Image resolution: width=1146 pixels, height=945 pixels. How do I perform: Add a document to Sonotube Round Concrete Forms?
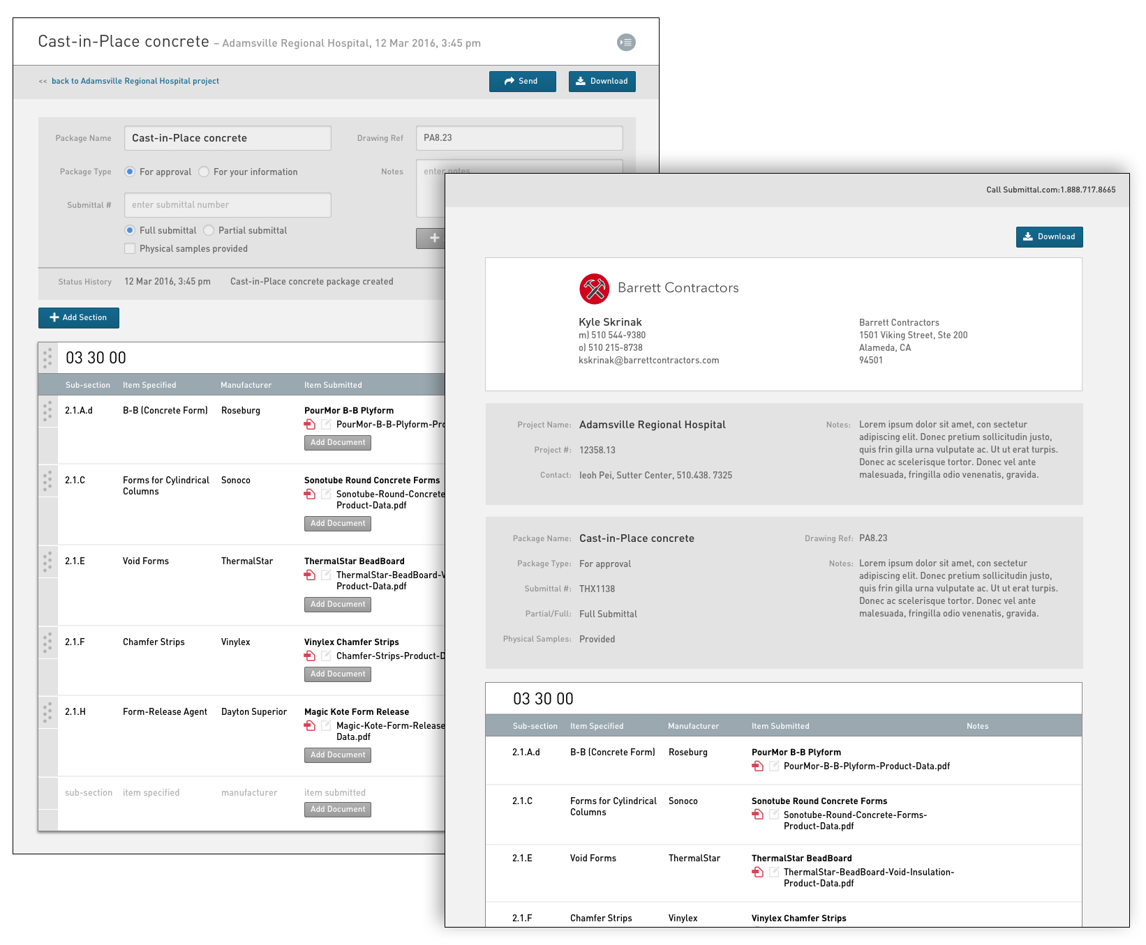click(x=338, y=524)
